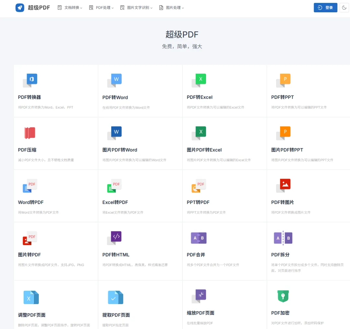This screenshot has height=329, width=350.
Task: Click the 图片转PDF icon
Action: [30, 238]
